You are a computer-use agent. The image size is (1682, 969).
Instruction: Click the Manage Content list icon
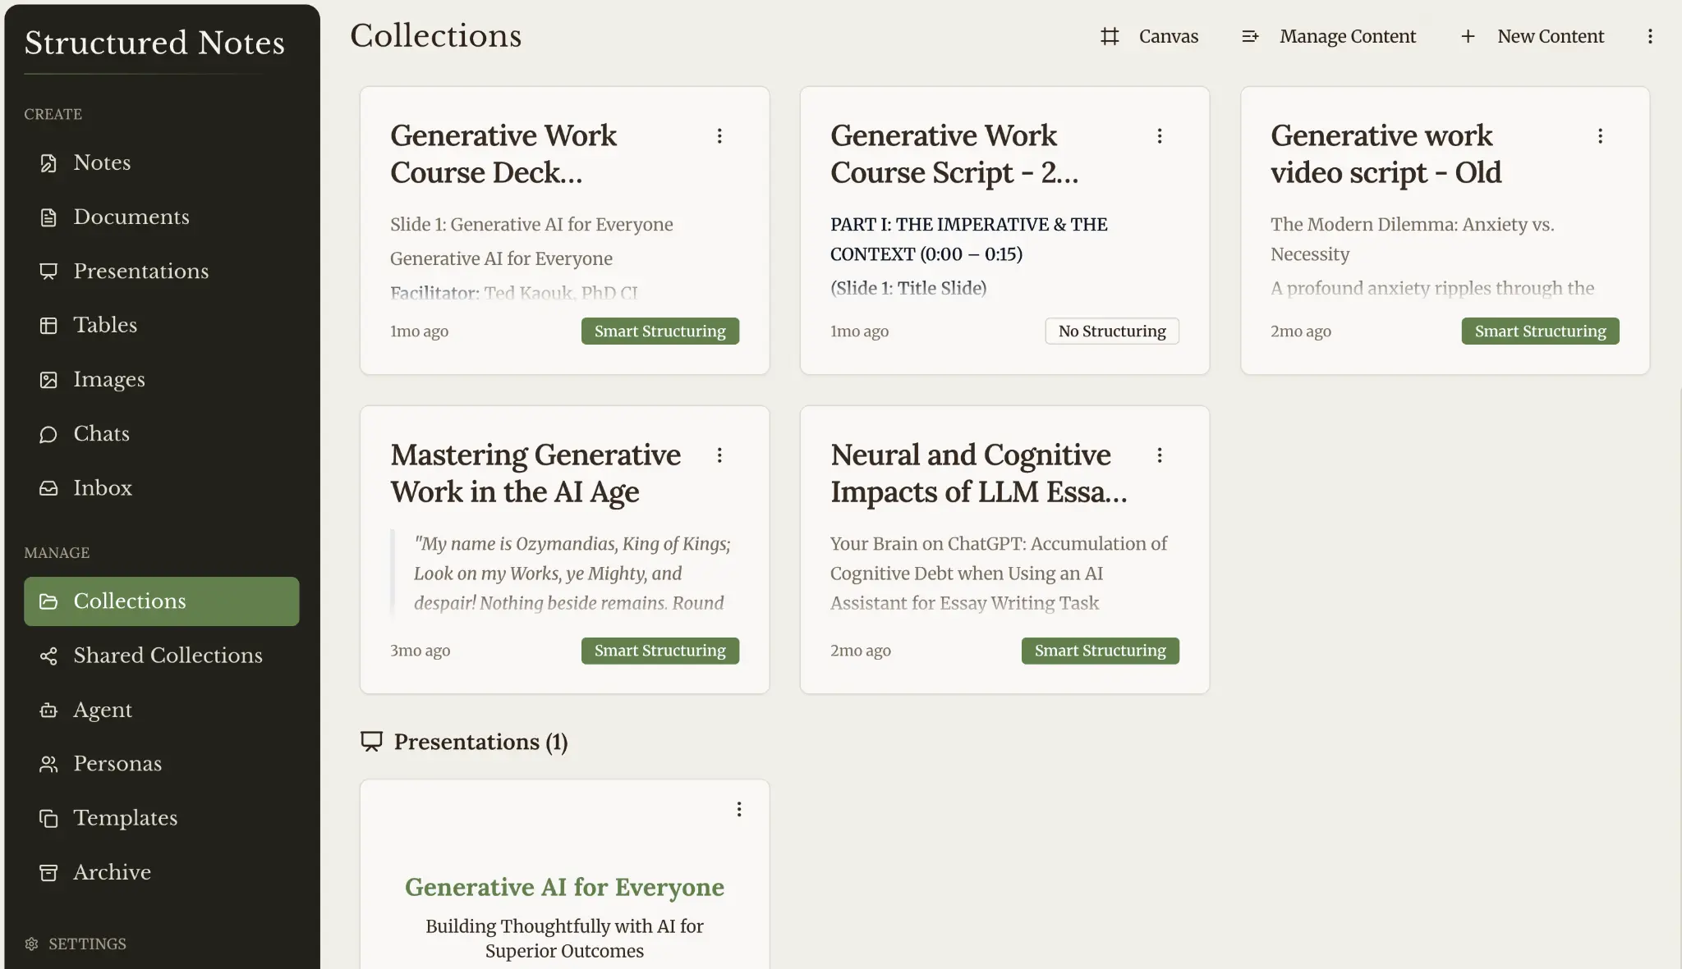[1250, 36]
